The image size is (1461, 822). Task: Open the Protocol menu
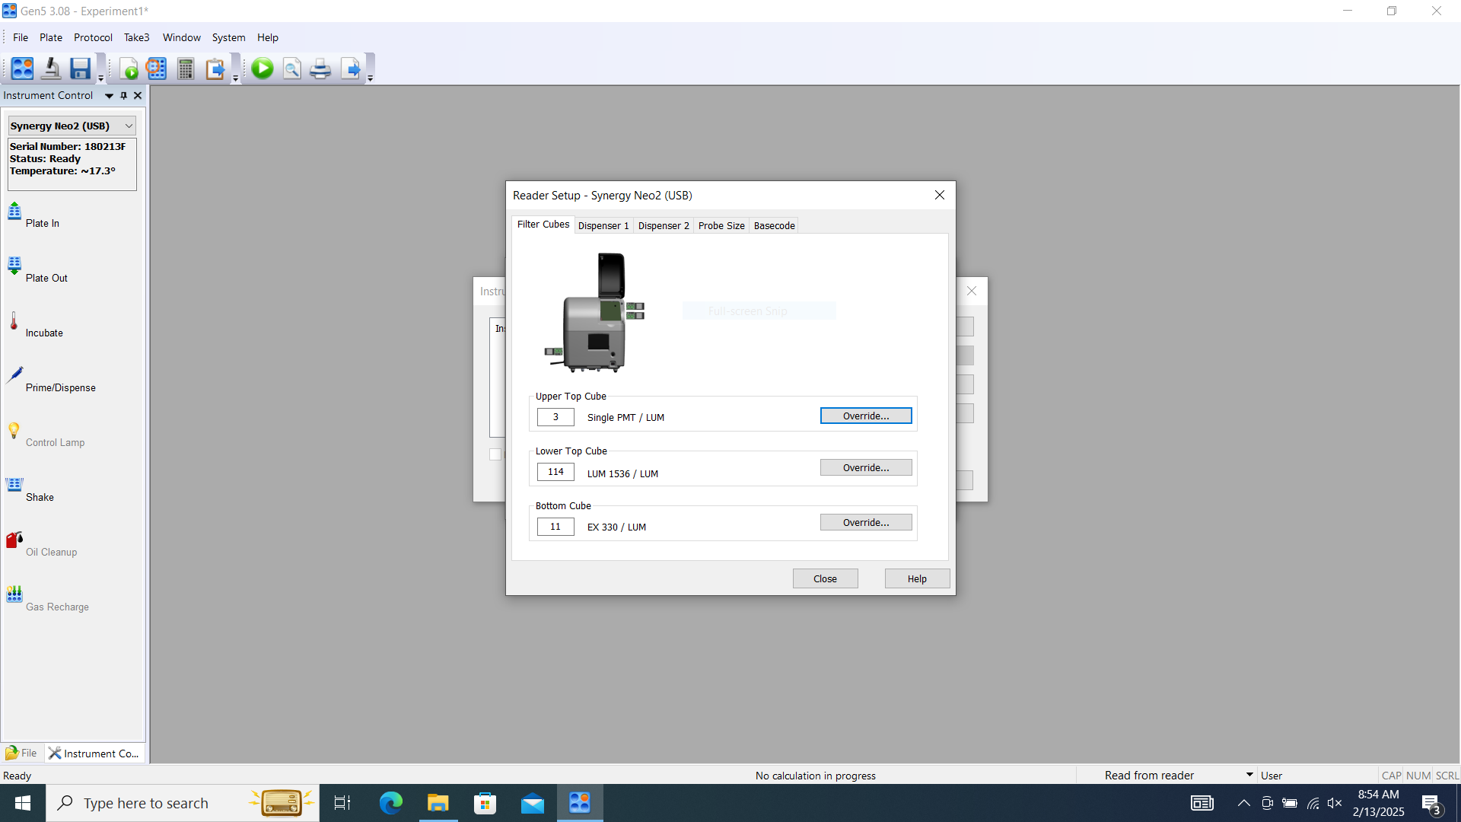click(x=92, y=37)
